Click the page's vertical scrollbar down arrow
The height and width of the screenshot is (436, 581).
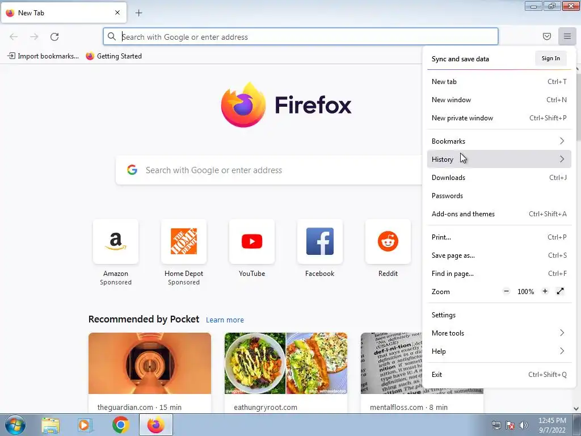pyautogui.click(x=576, y=409)
